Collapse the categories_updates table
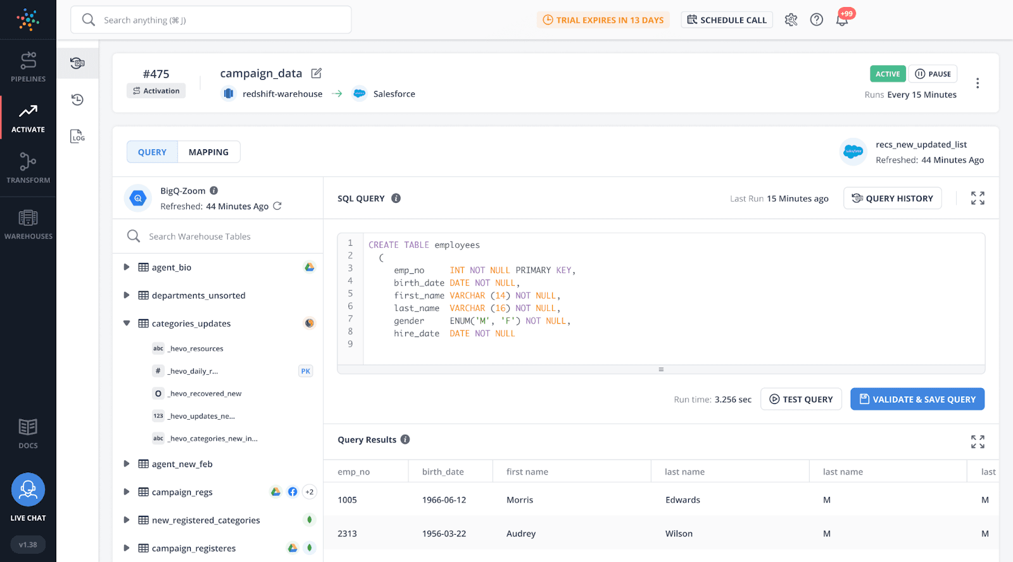 click(126, 323)
